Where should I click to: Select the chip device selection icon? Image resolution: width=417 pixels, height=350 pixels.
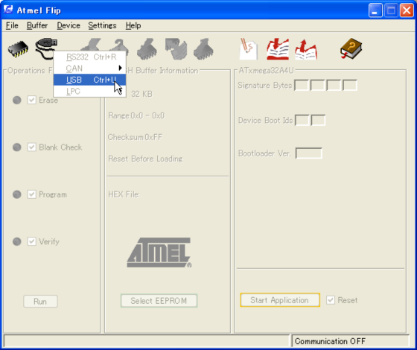click(x=18, y=49)
